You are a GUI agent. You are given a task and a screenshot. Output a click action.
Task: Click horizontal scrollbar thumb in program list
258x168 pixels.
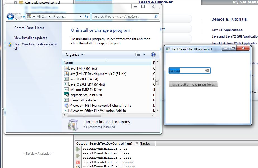(x=84, y=115)
